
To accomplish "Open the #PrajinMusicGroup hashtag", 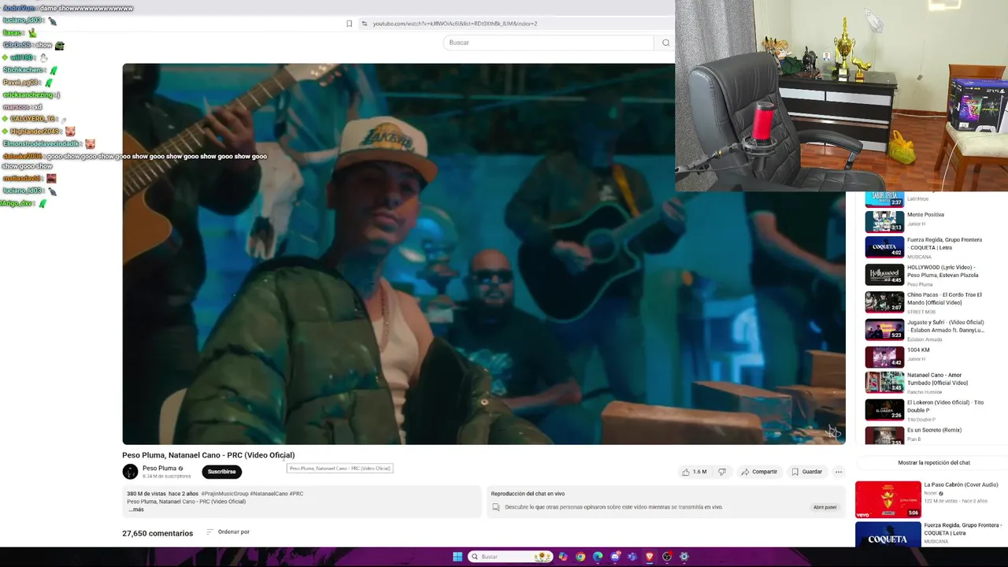I will [224, 494].
